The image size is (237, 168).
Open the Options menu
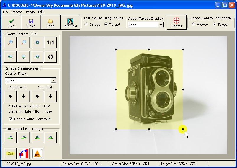(17, 12)
